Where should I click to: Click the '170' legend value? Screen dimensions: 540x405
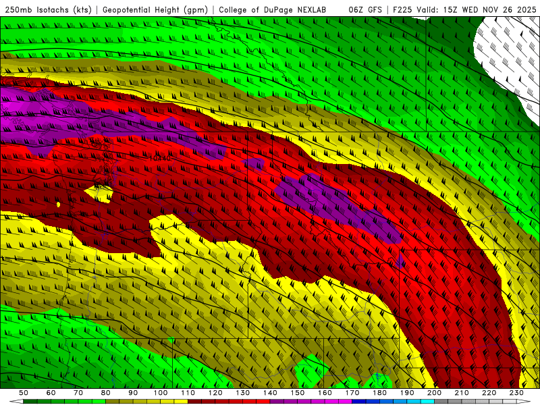point(352,393)
